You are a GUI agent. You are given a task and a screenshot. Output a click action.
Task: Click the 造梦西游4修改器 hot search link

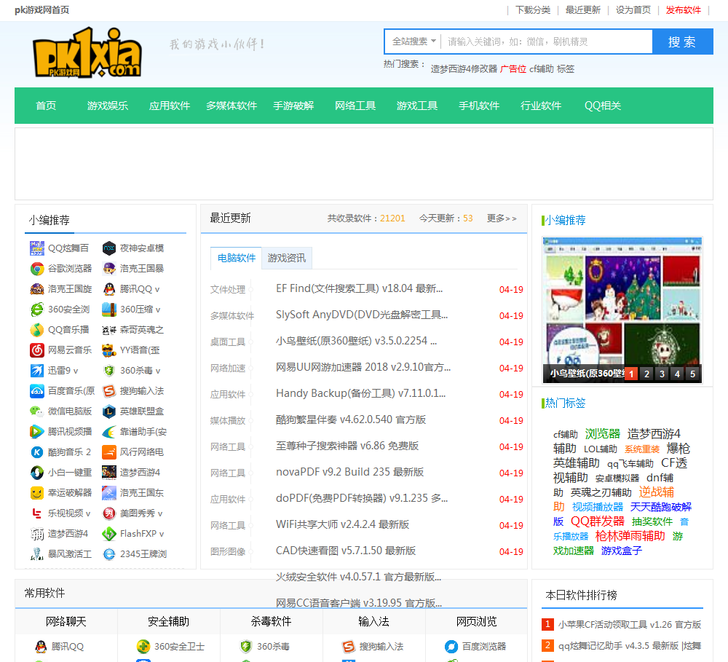(x=464, y=68)
